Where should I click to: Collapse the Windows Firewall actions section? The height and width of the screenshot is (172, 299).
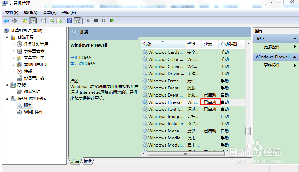[295, 57]
